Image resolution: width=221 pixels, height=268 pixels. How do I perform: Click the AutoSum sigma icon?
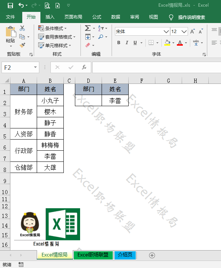(x=88, y=28)
